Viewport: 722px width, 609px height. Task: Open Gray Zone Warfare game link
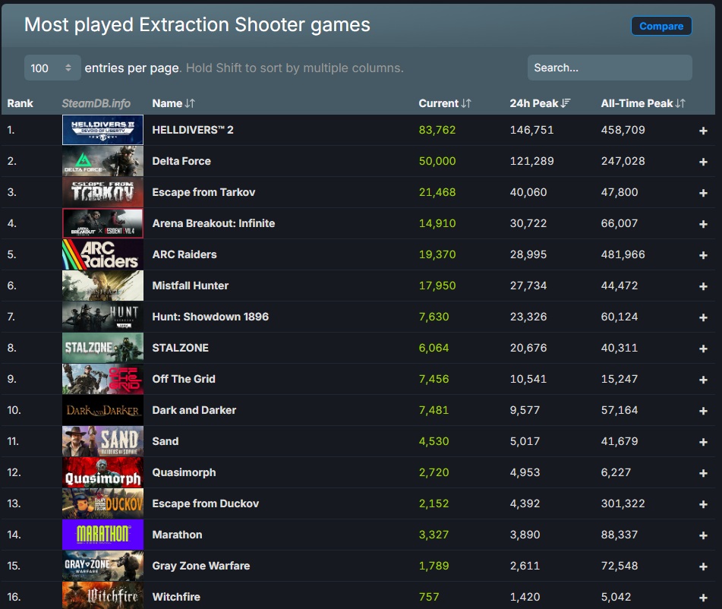(201, 566)
